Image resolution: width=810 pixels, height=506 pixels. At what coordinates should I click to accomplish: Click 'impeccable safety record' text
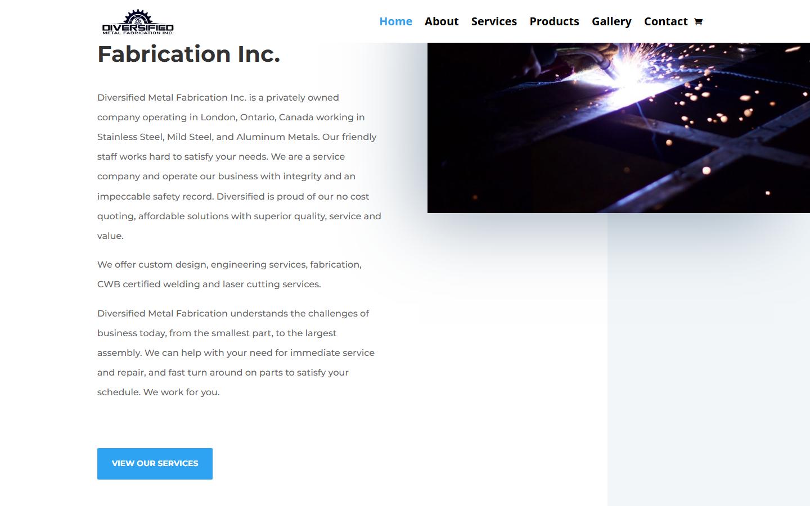(155, 197)
